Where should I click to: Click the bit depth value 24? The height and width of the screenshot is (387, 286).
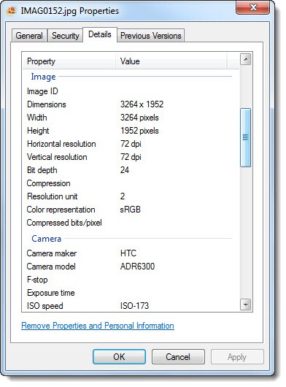click(x=125, y=170)
